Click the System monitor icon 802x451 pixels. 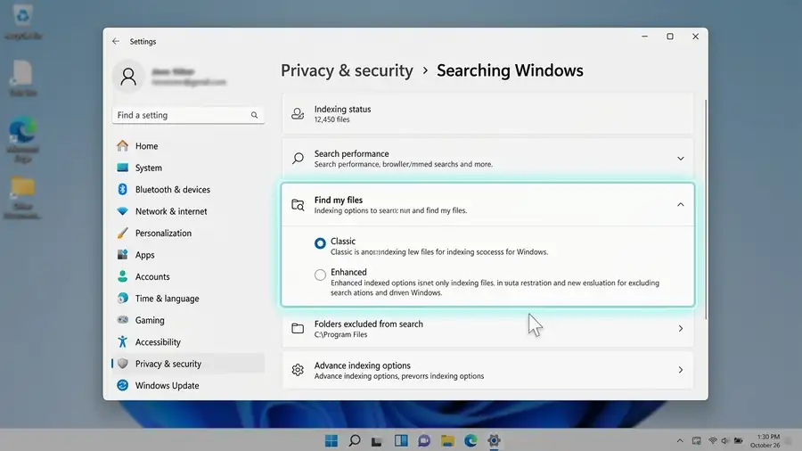122,168
